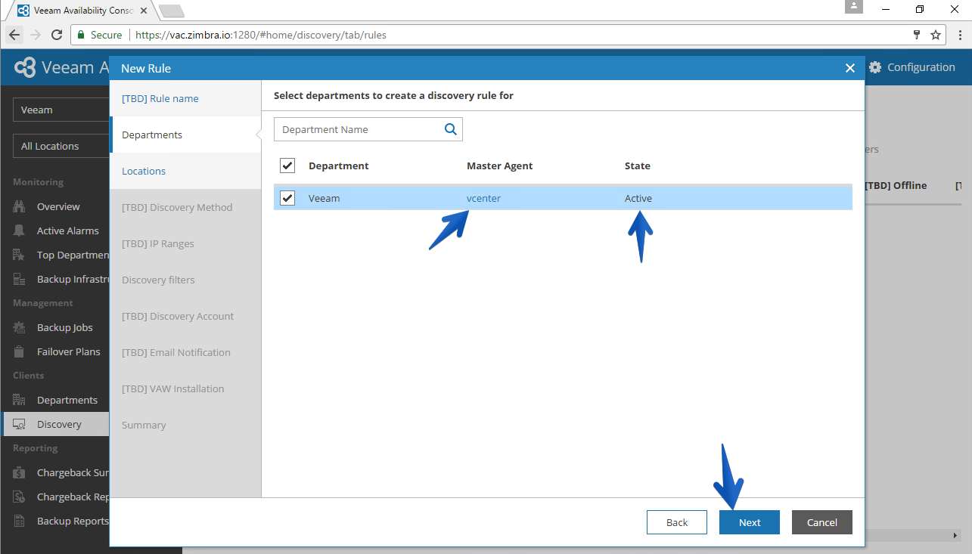Select Discovery filters wizard step
Viewport: 972px width, 554px height.
pyautogui.click(x=185, y=280)
